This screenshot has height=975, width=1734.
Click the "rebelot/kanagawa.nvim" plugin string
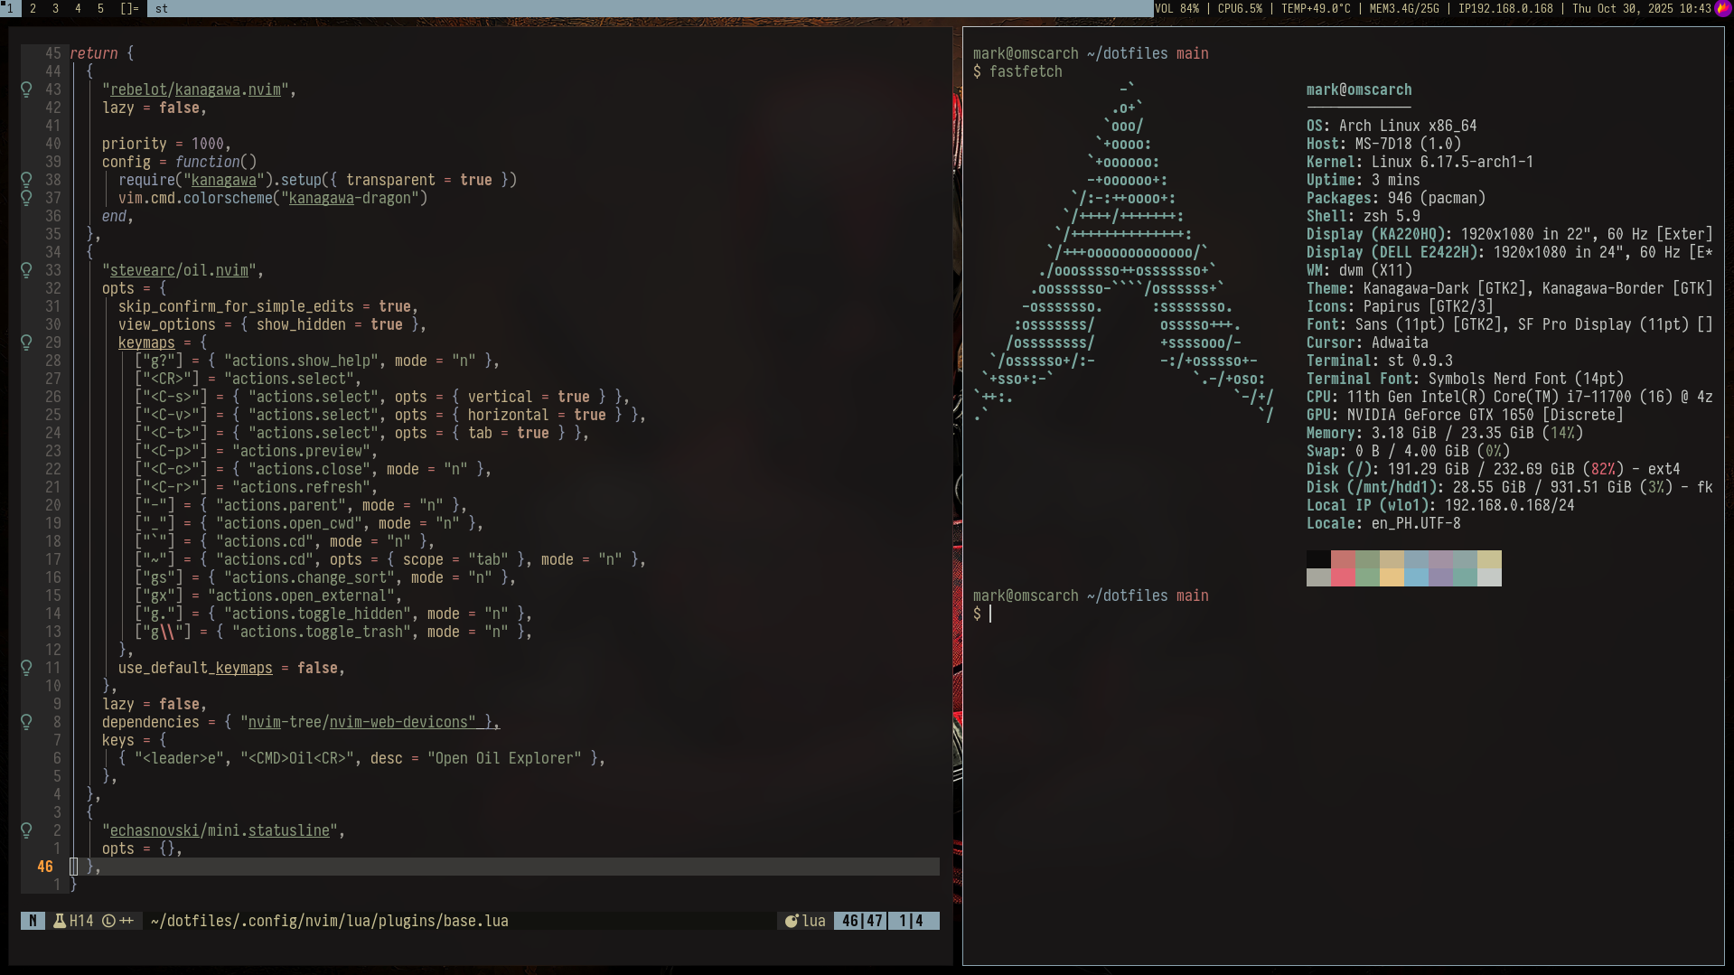195,89
